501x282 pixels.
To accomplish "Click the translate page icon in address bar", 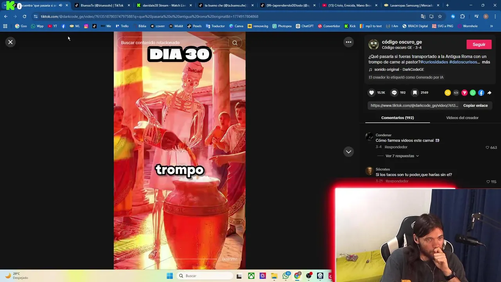I will tap(423, 16).
